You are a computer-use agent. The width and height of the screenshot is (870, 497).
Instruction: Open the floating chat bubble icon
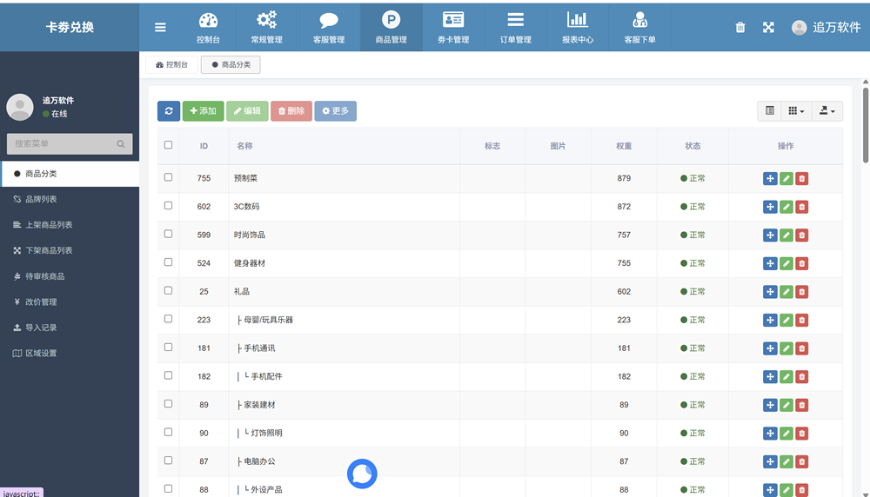pos(362,474)
